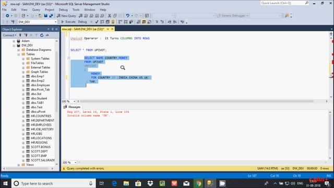Refresh the Object Explorer tree

click(x=42, y=35)
